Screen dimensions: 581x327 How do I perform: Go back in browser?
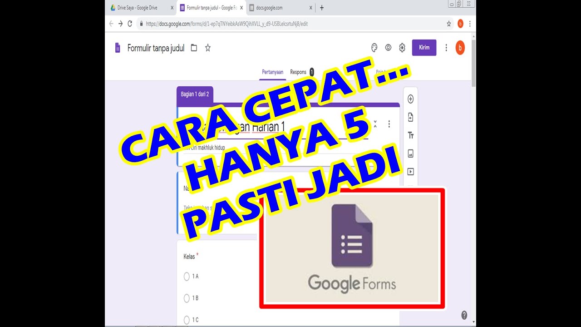111,24
